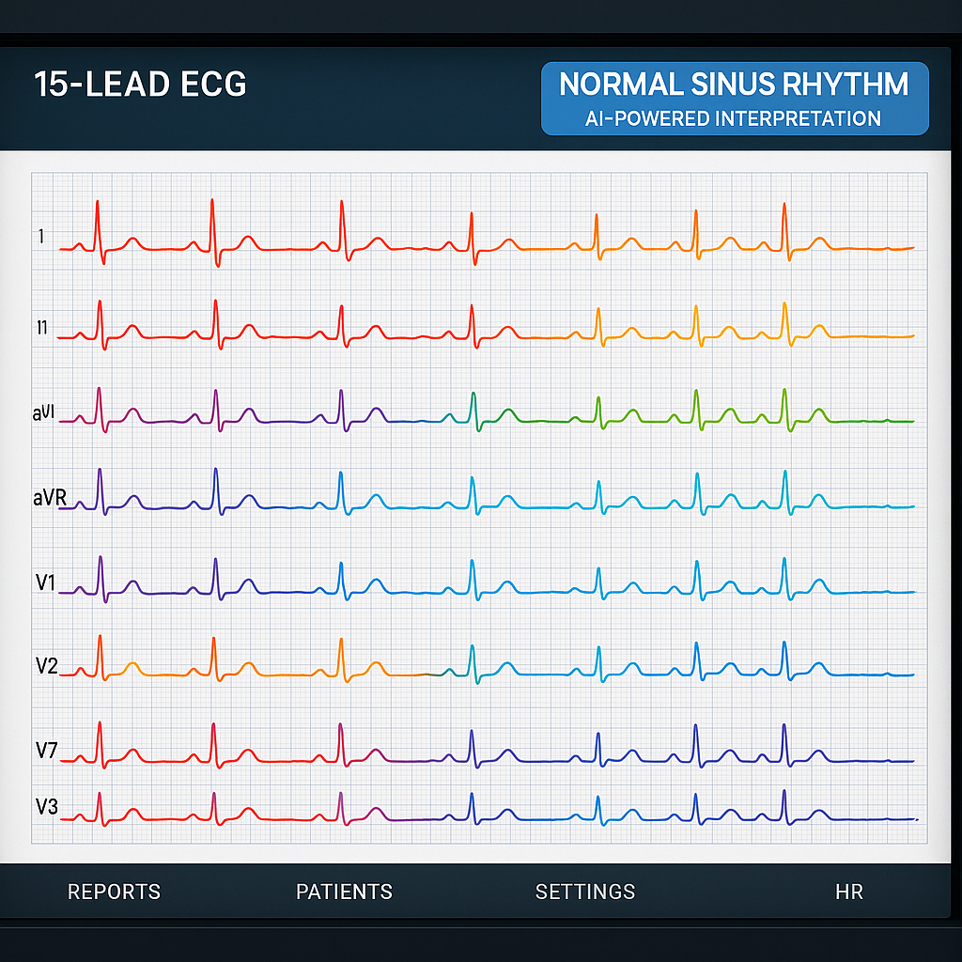
Task: Open the NORMAL SINUS RHYTHM interpretation banner
Action: 734,85
